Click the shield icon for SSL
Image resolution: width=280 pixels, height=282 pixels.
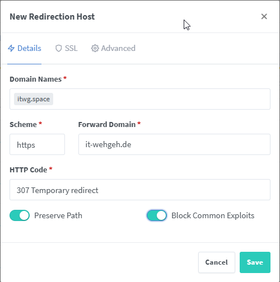point(59,48)
